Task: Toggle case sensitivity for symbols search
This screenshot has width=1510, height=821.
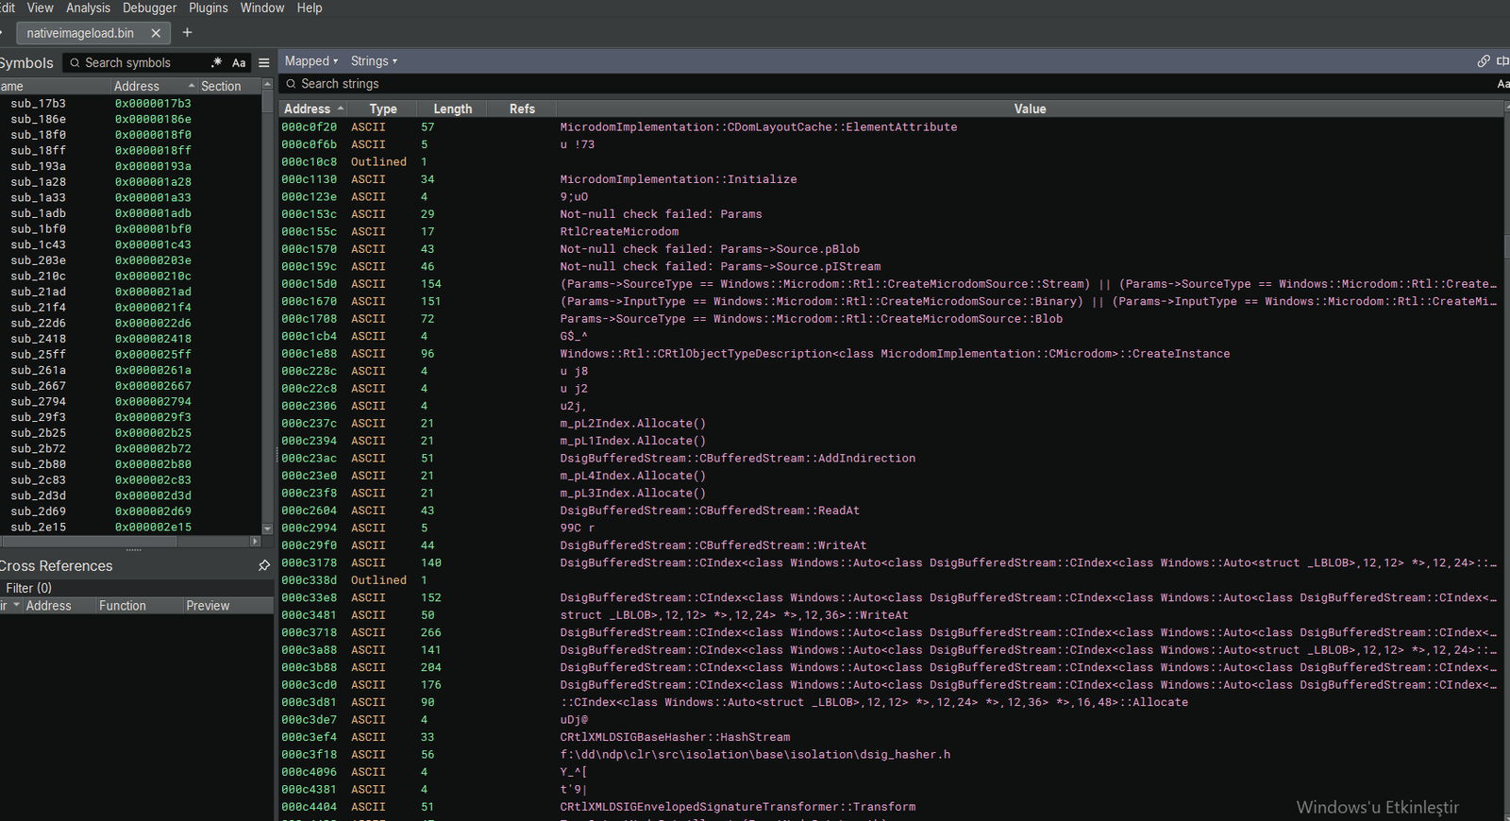Action: [239, 62]
